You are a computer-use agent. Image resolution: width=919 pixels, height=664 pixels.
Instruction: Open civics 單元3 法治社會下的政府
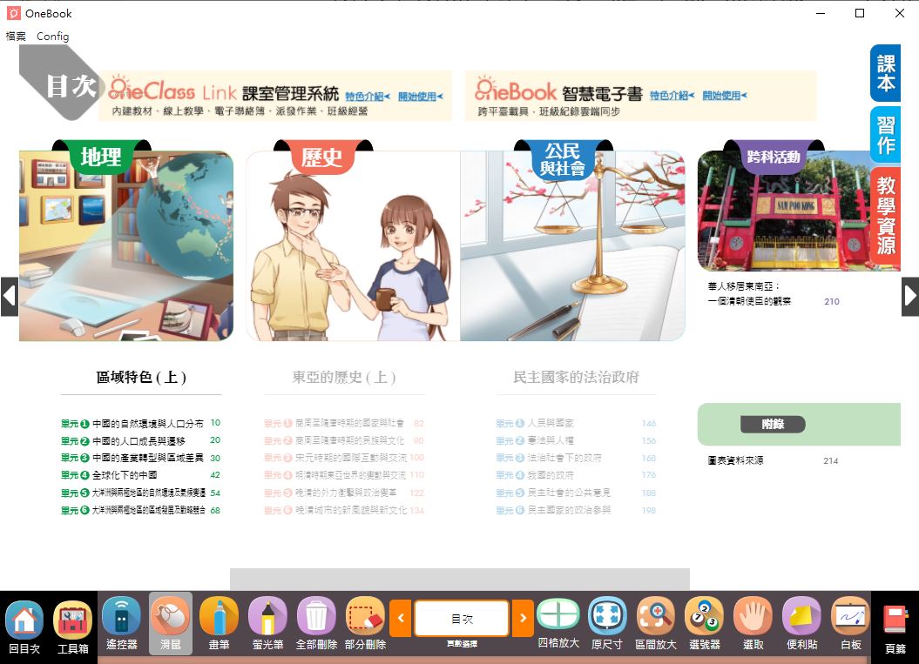click(x=576, y=458)
